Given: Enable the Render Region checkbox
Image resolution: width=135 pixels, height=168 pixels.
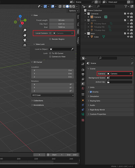Looking at the screenshot, I should tap(50, 39).
